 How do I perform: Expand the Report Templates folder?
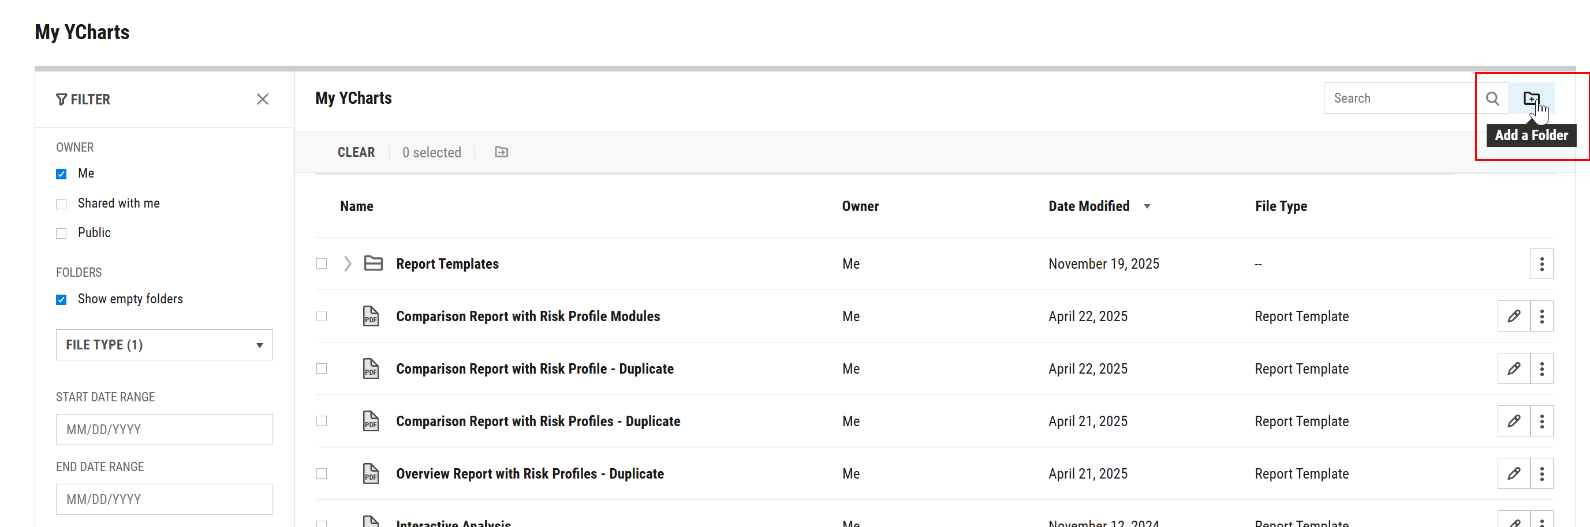[x=348, y=264]
